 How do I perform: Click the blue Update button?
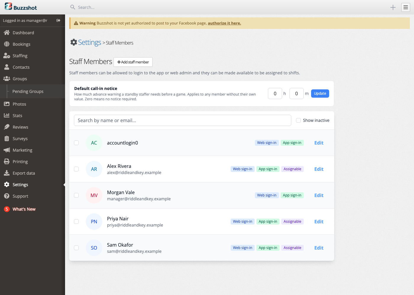tap(320, 94)
